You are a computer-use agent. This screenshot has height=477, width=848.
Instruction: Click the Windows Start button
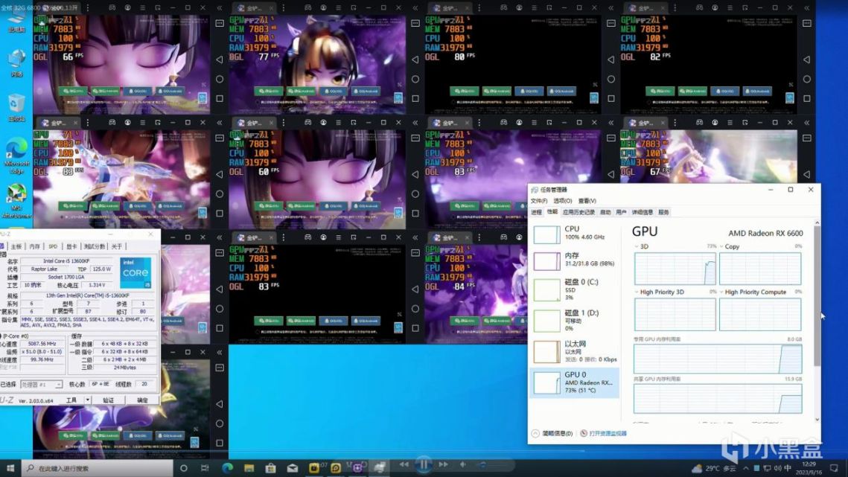10,468
